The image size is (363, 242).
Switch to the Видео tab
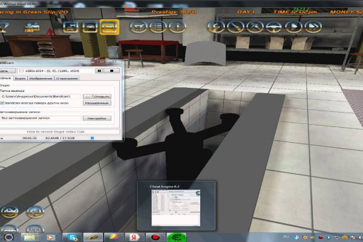coord(21,79)
